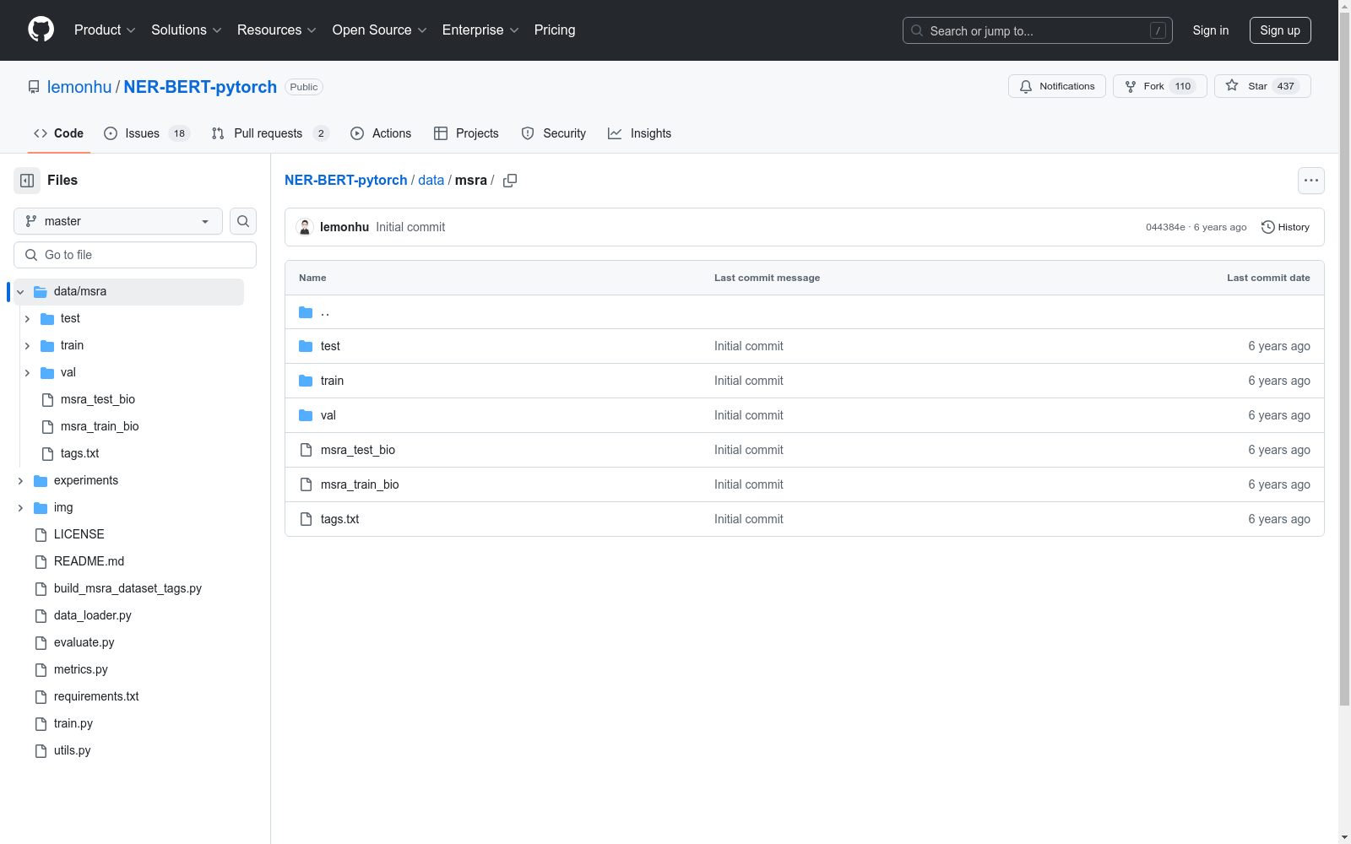Expand the Open Source menu
The height and width of the screenshot is (844, 1351).
tap(380, 30)
